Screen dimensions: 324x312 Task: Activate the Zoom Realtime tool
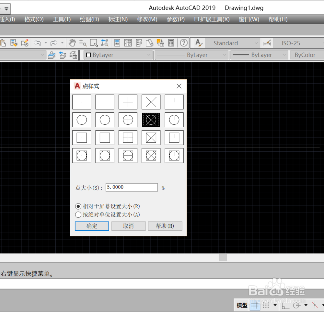(x=83, y=43)
